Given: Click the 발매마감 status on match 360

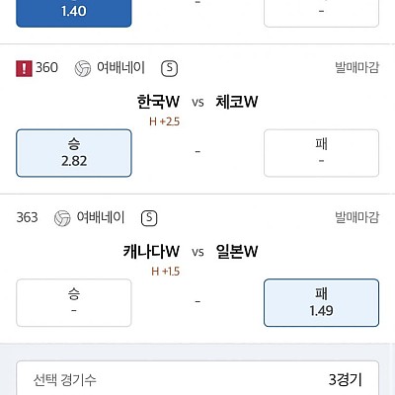Looking at the screenshot, I should pyautogui.click(x=356, y=67).
